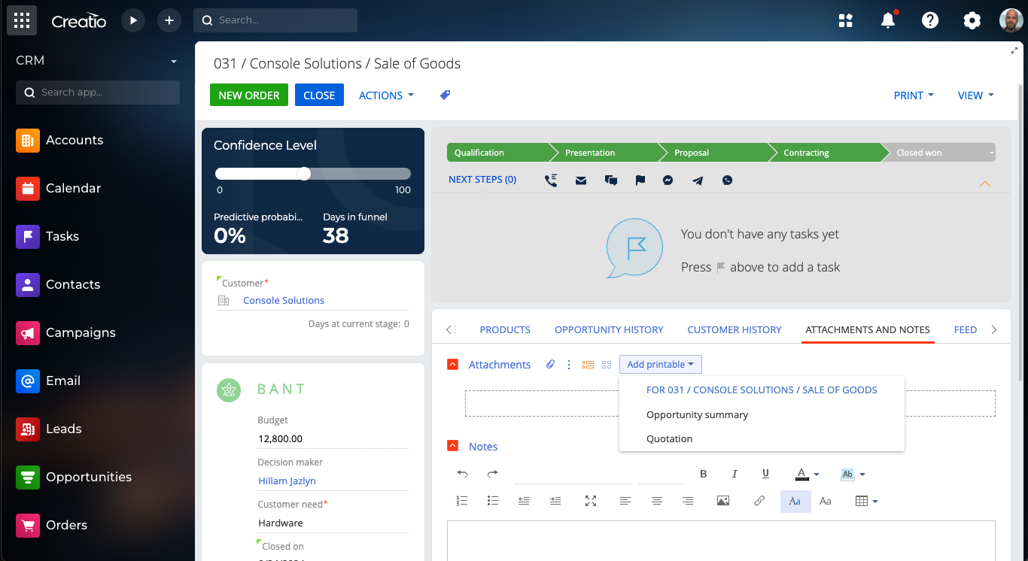Click the Search app field in sidebar
Viewport: 1028px width, 561px height.
pos(98,92)
